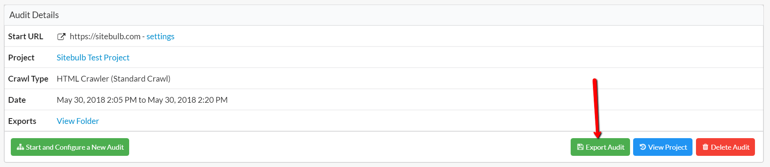Select the Project row label
The width and height of the screenshot is (770, 167).
[x=21, y=58]
